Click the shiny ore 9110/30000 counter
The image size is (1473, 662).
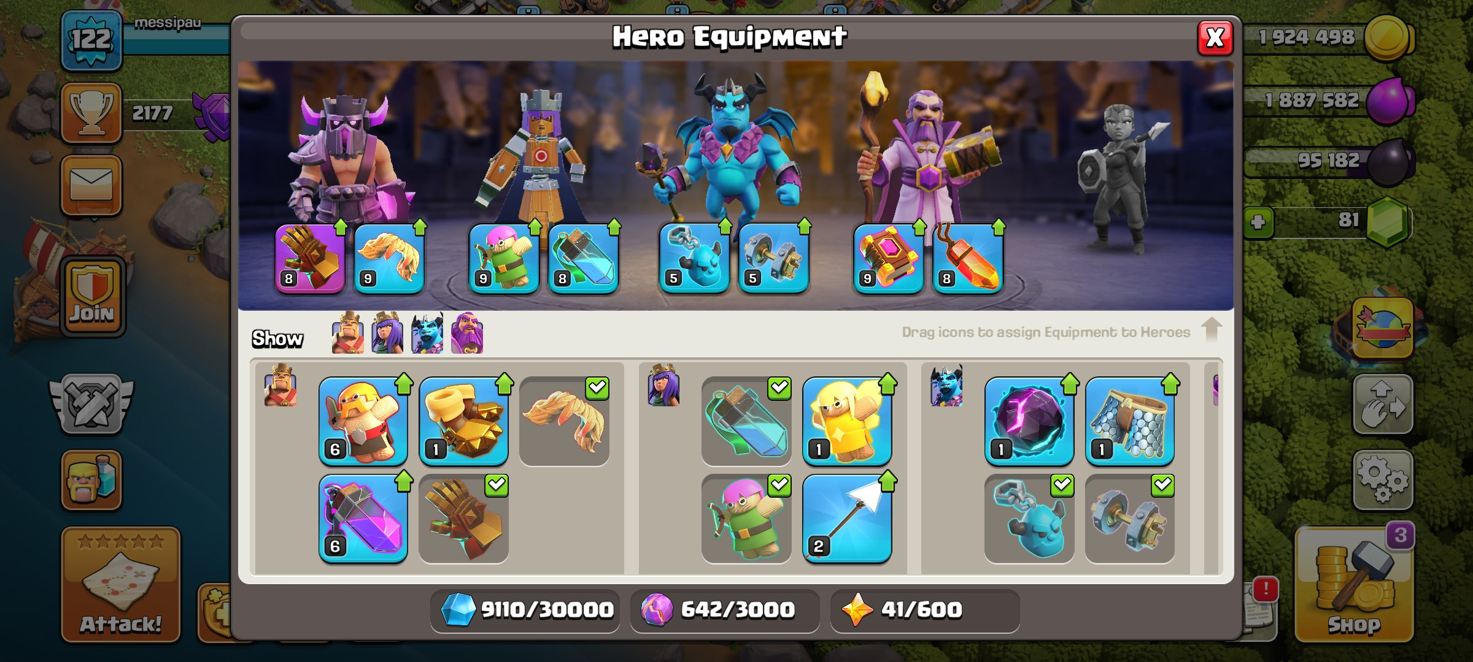[525, 610]
